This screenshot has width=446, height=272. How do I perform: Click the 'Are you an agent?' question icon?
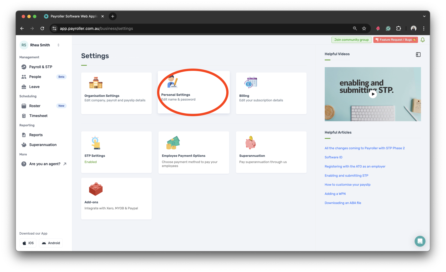tap(24, 164)
